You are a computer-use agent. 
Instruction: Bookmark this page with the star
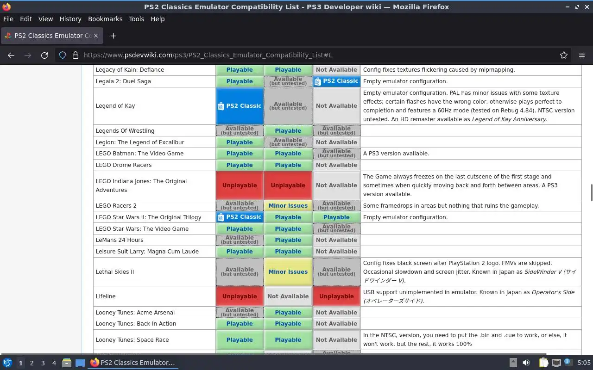pyautogui.click(x=564, y=55)
